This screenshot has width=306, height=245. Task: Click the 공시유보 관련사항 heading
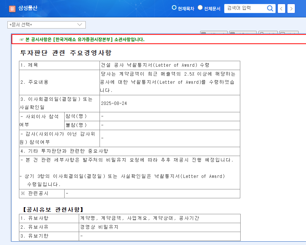[x=53, y=210]
